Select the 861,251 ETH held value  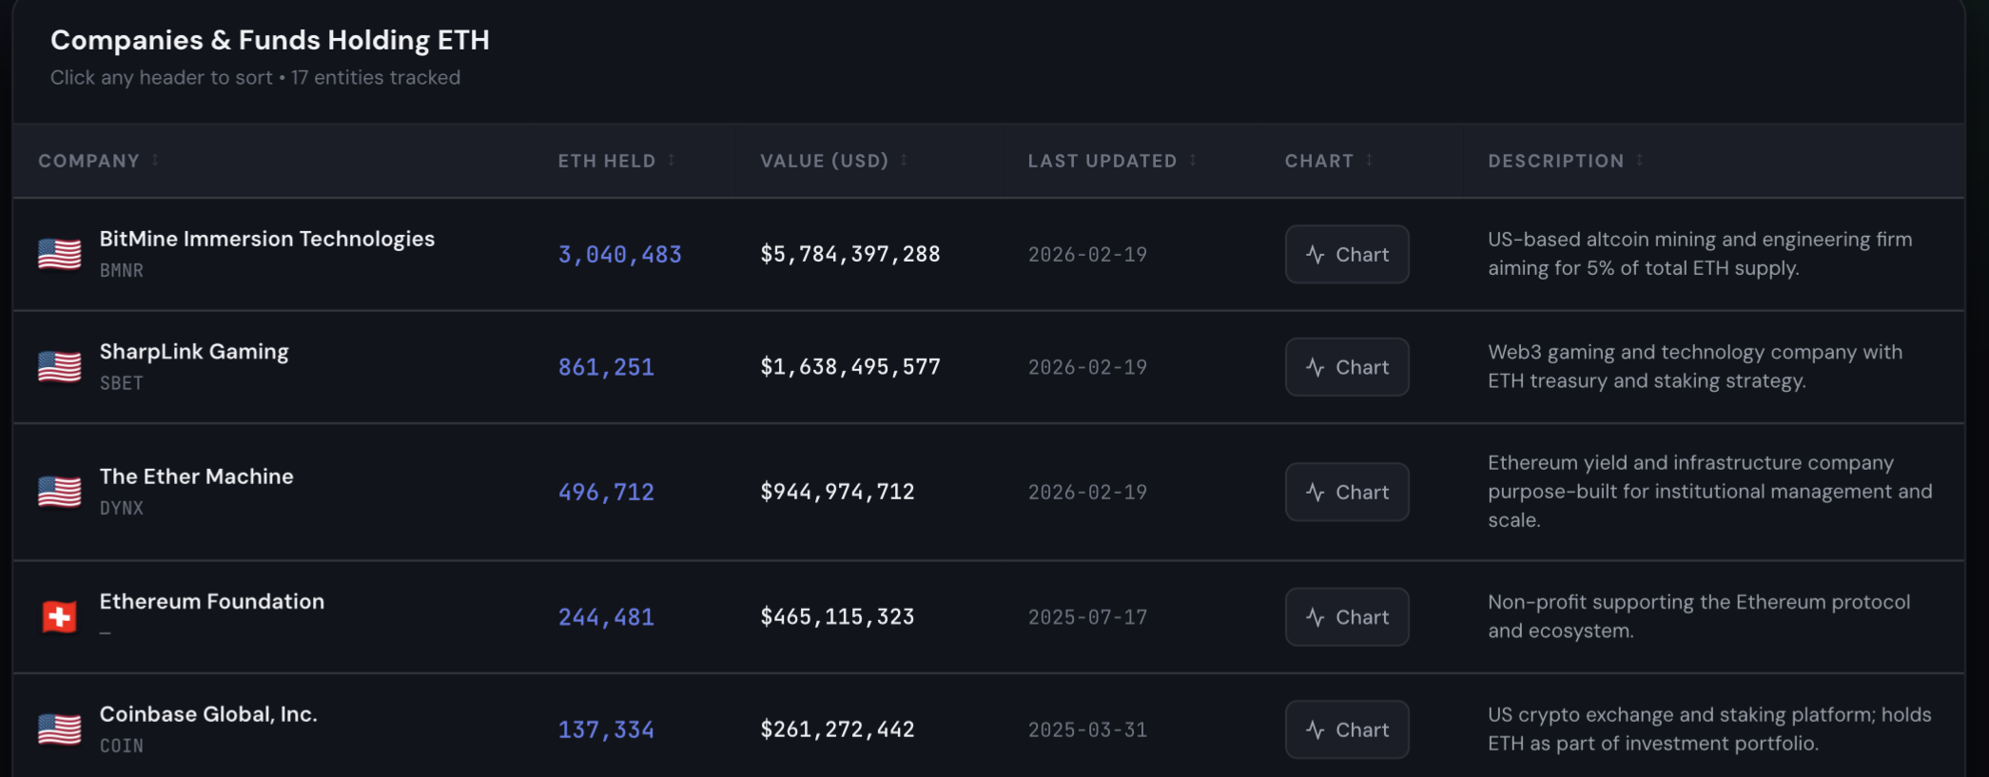coord(606,367)
